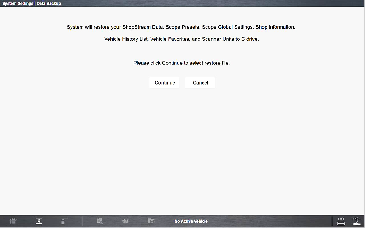Click the 'Please click Continue' instruction text
Image resolution: width=365 pixels, height=228 pixels.
click(181, 63)
